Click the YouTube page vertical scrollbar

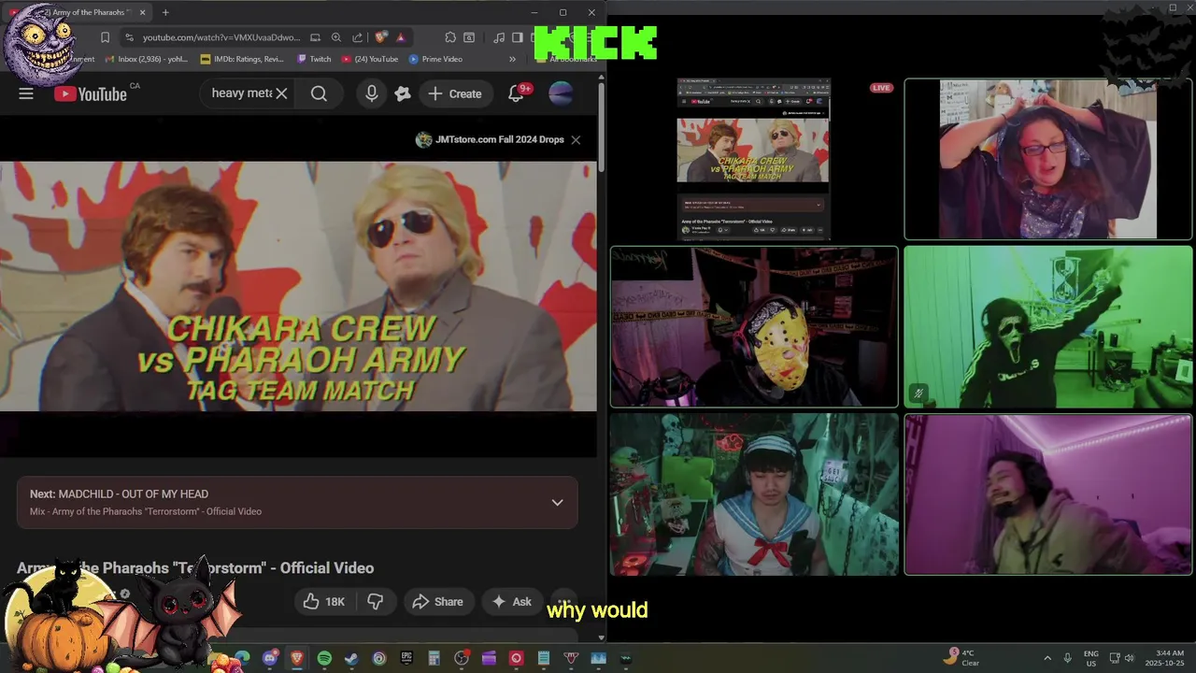pos(602,126)
